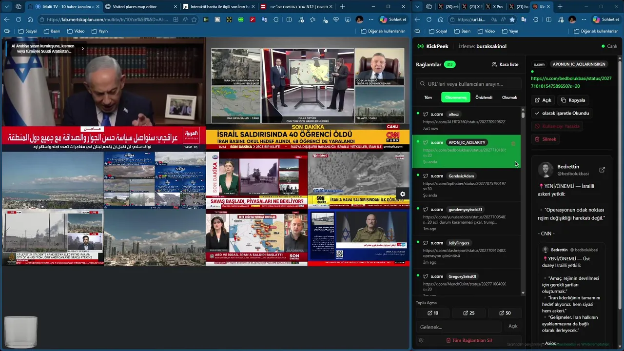624x351 pixels.
Task: Select the Okunmamış filter tab
Action: (x=456, y=97)
